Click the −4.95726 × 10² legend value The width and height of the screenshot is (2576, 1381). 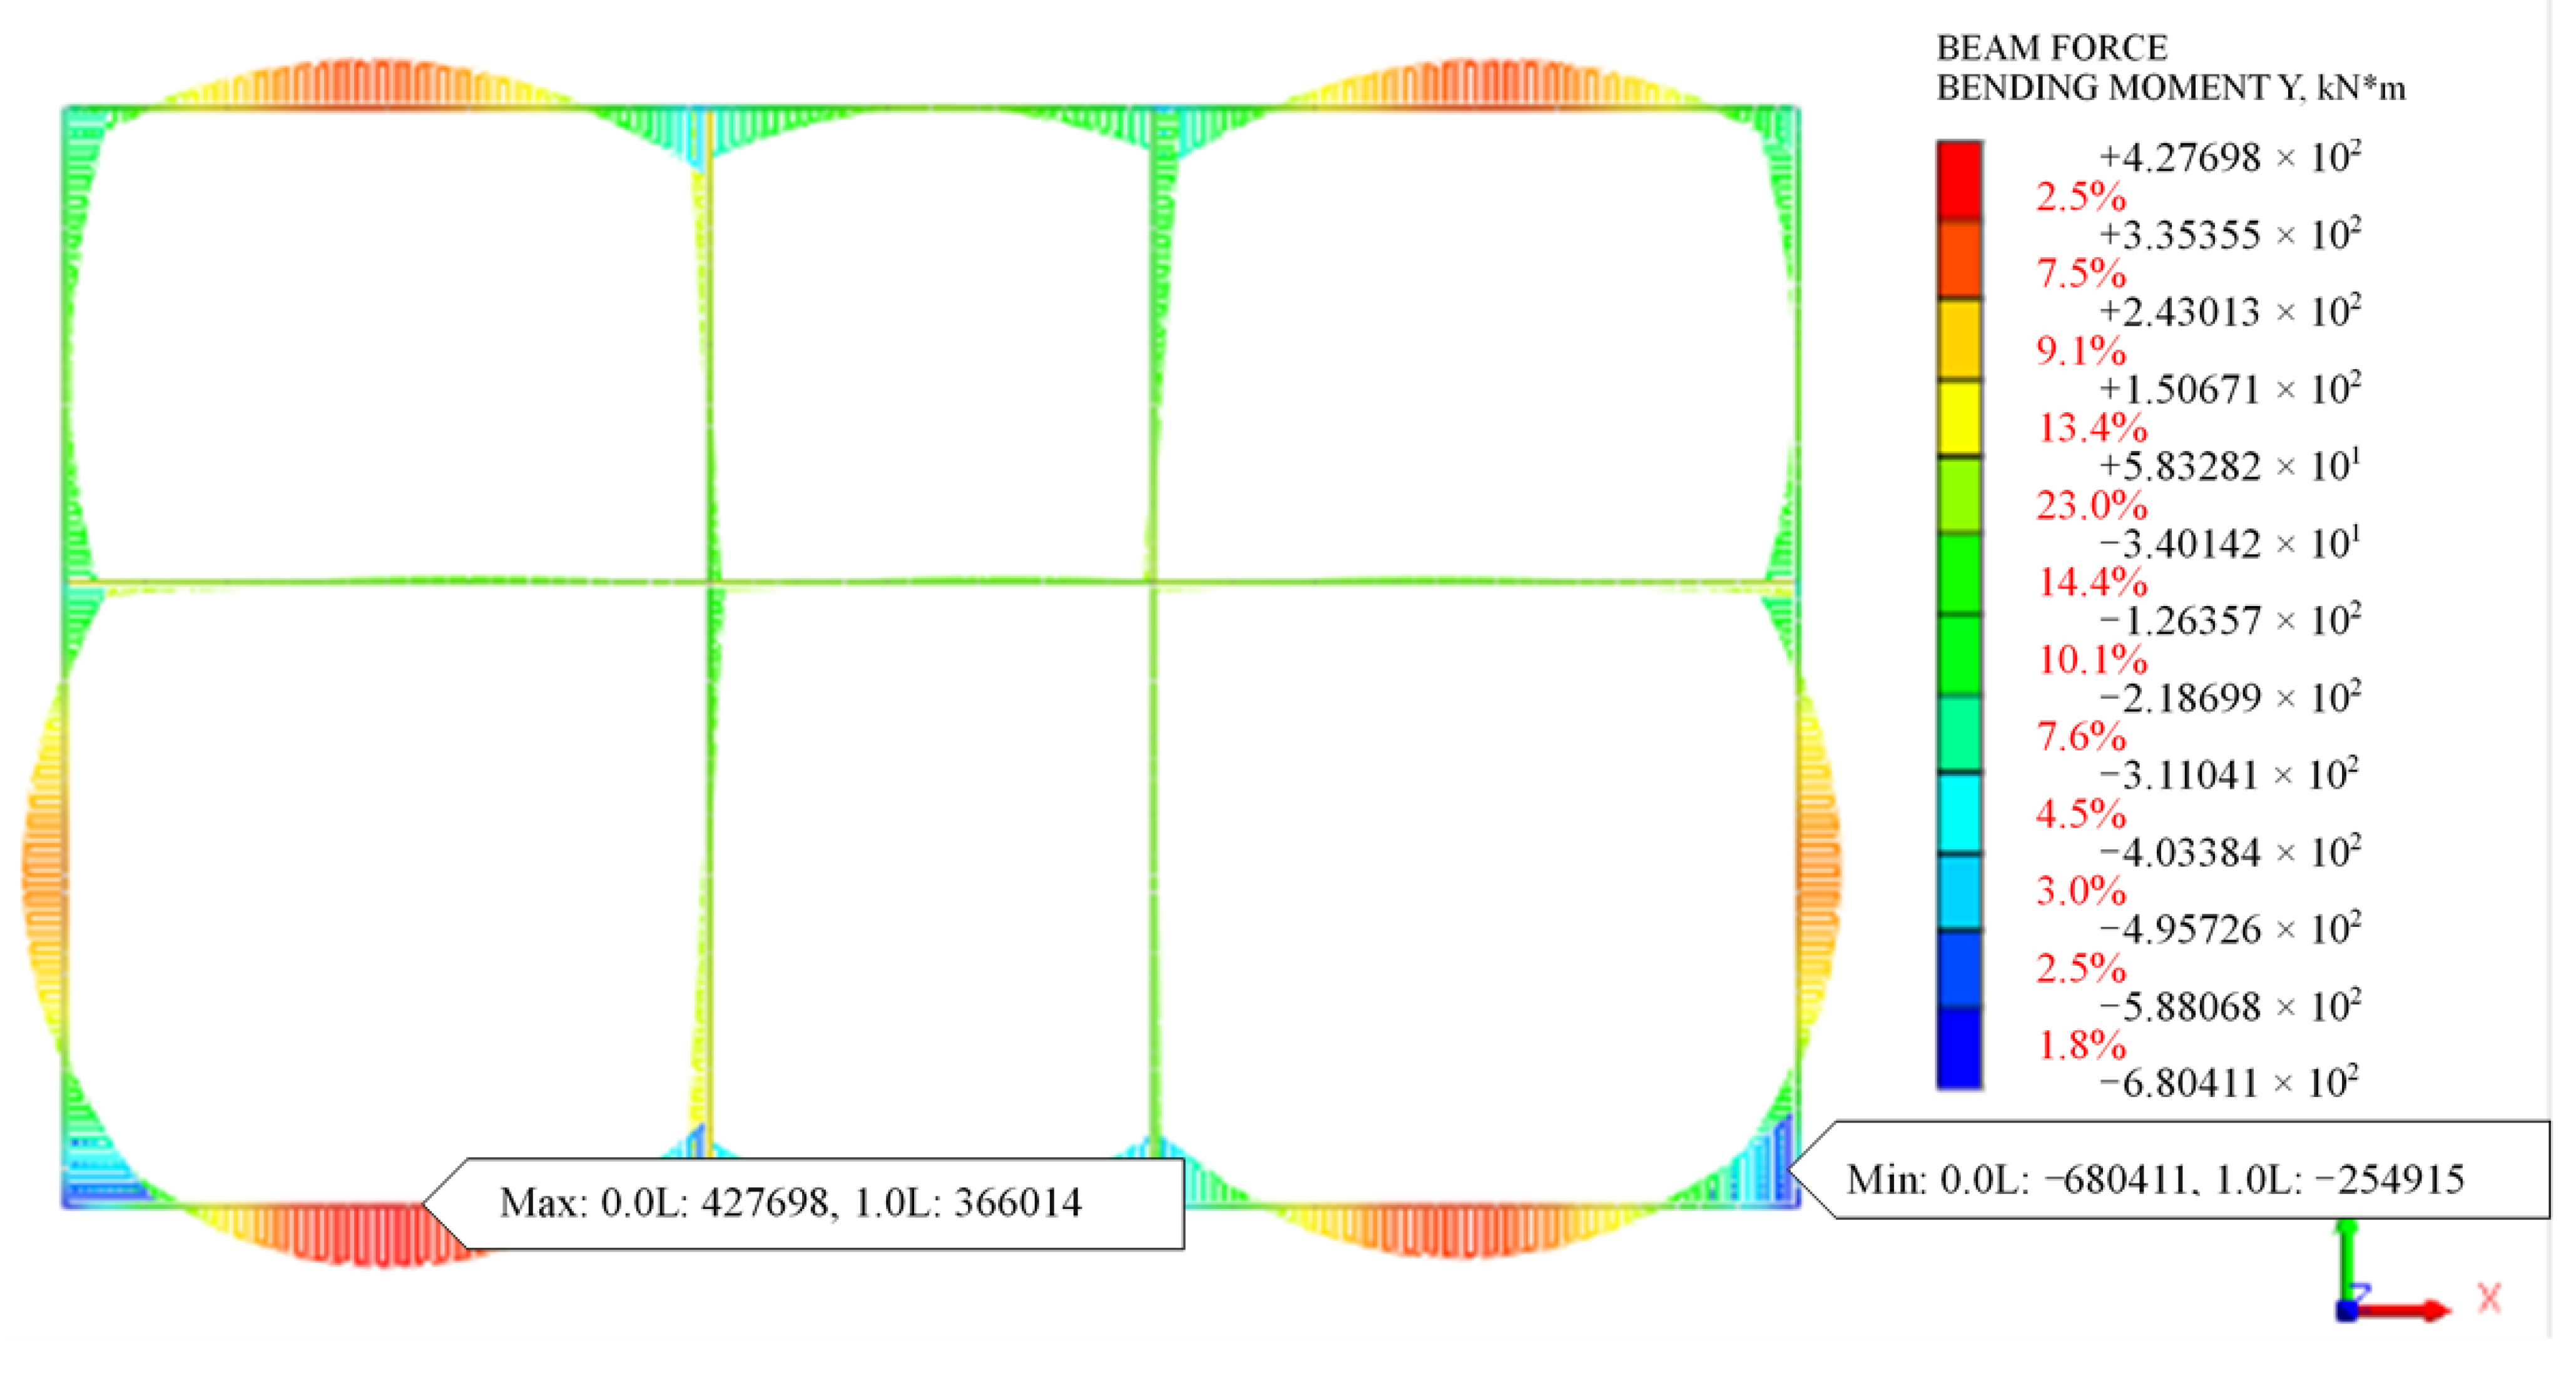(2230, 929)
